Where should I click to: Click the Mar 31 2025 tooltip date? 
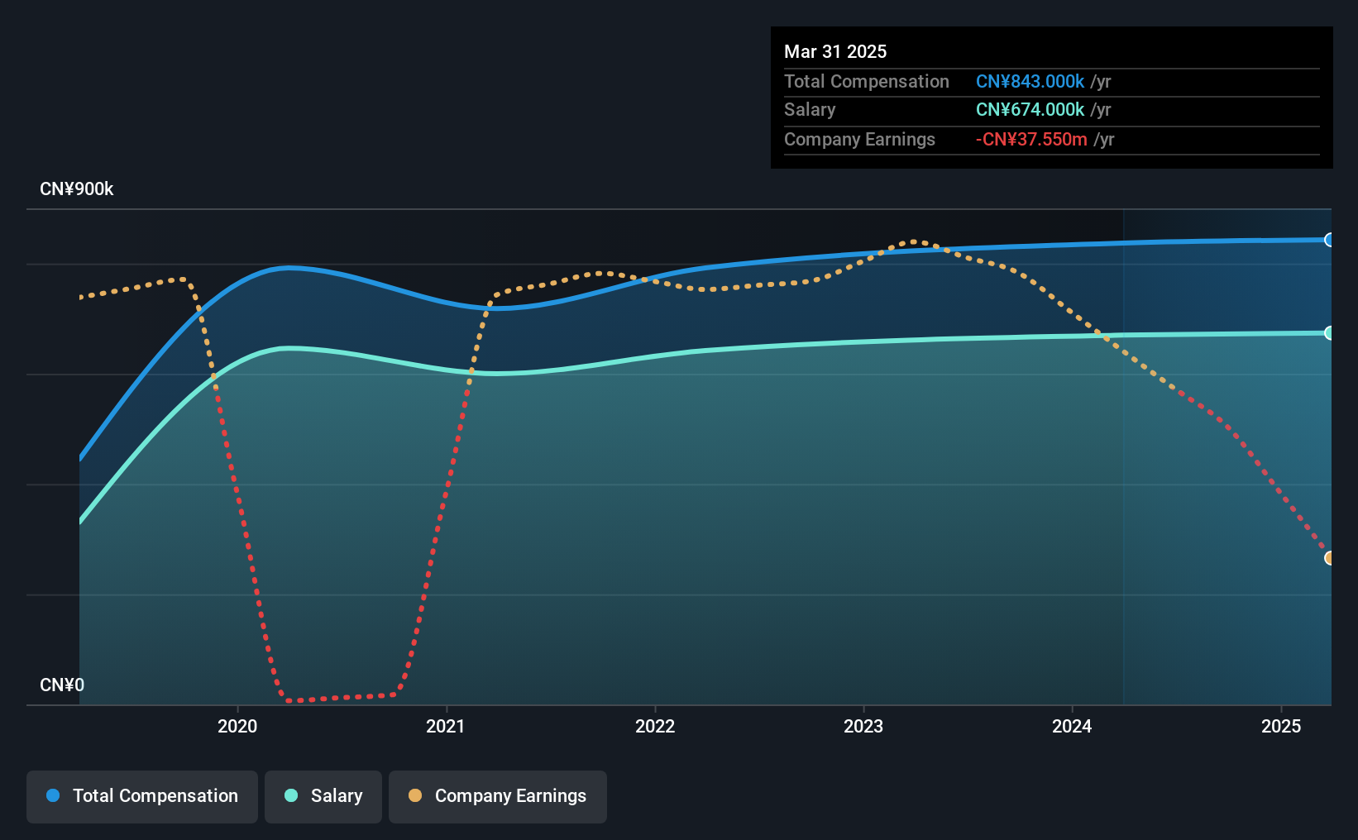pyautogui.click(x=835, y=52)
